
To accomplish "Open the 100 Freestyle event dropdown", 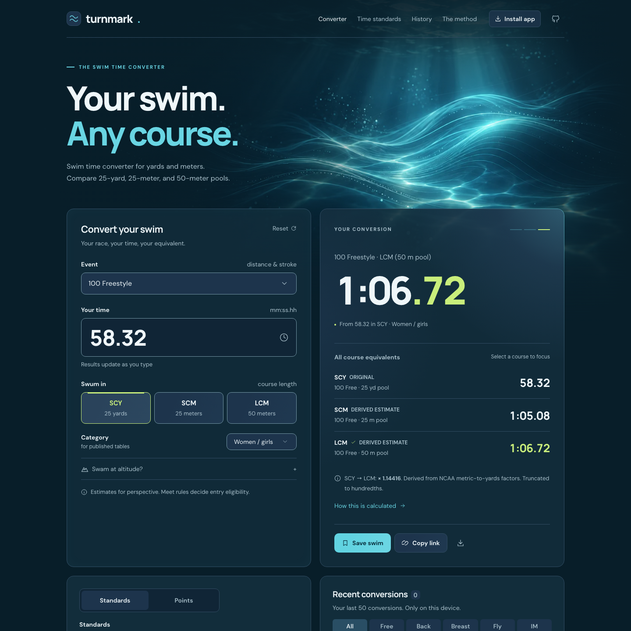I will 189,284.
